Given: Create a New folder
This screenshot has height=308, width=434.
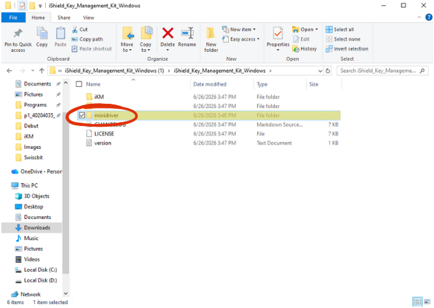Looking at the screenshot, I should point(211,40).
